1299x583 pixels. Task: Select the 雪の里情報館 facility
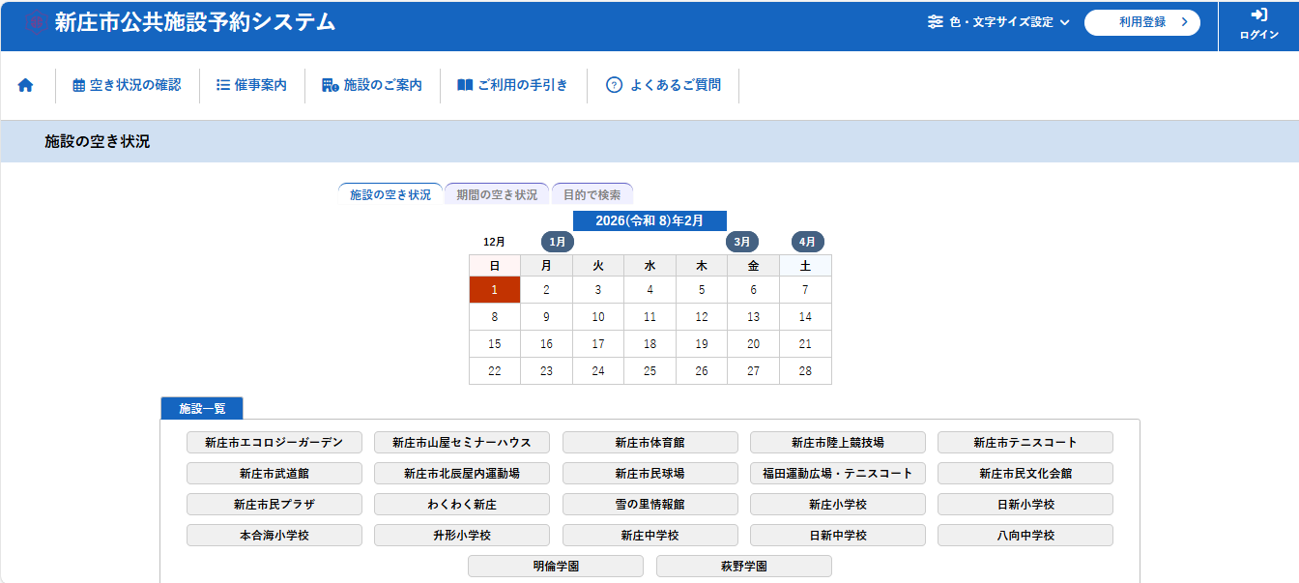tap(649, 505)
